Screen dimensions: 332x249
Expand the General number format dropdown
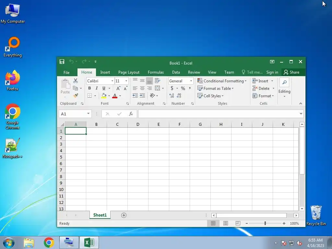[191, 81]
